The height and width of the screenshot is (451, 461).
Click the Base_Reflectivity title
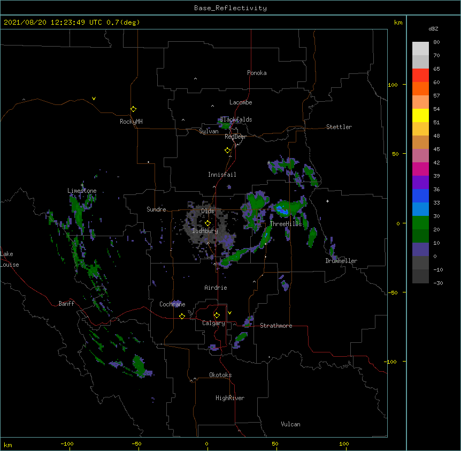point(231,8)
